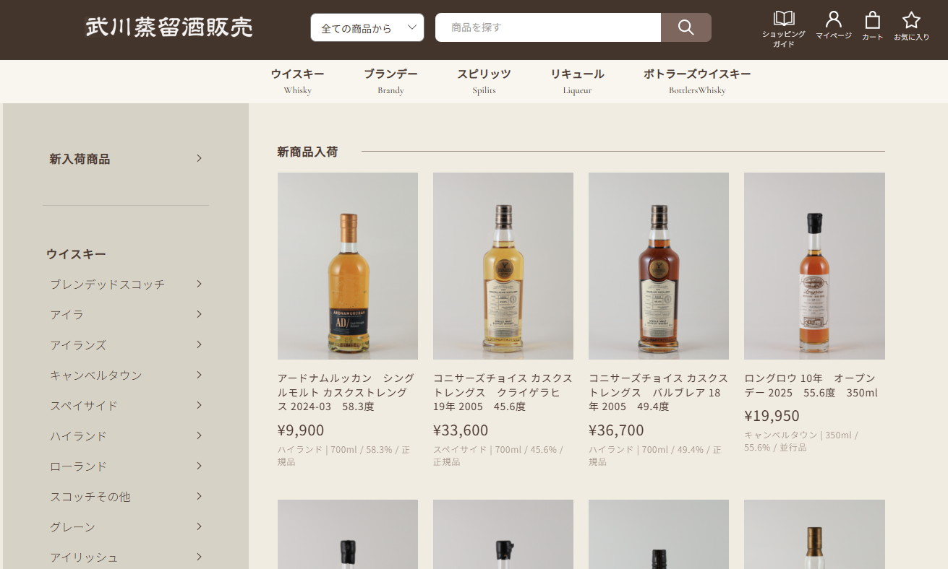The width and height of the screenshot is (948, 569).
Task: Expand the 新入荷商品 chevron arrow
Action: click(199, 158)
